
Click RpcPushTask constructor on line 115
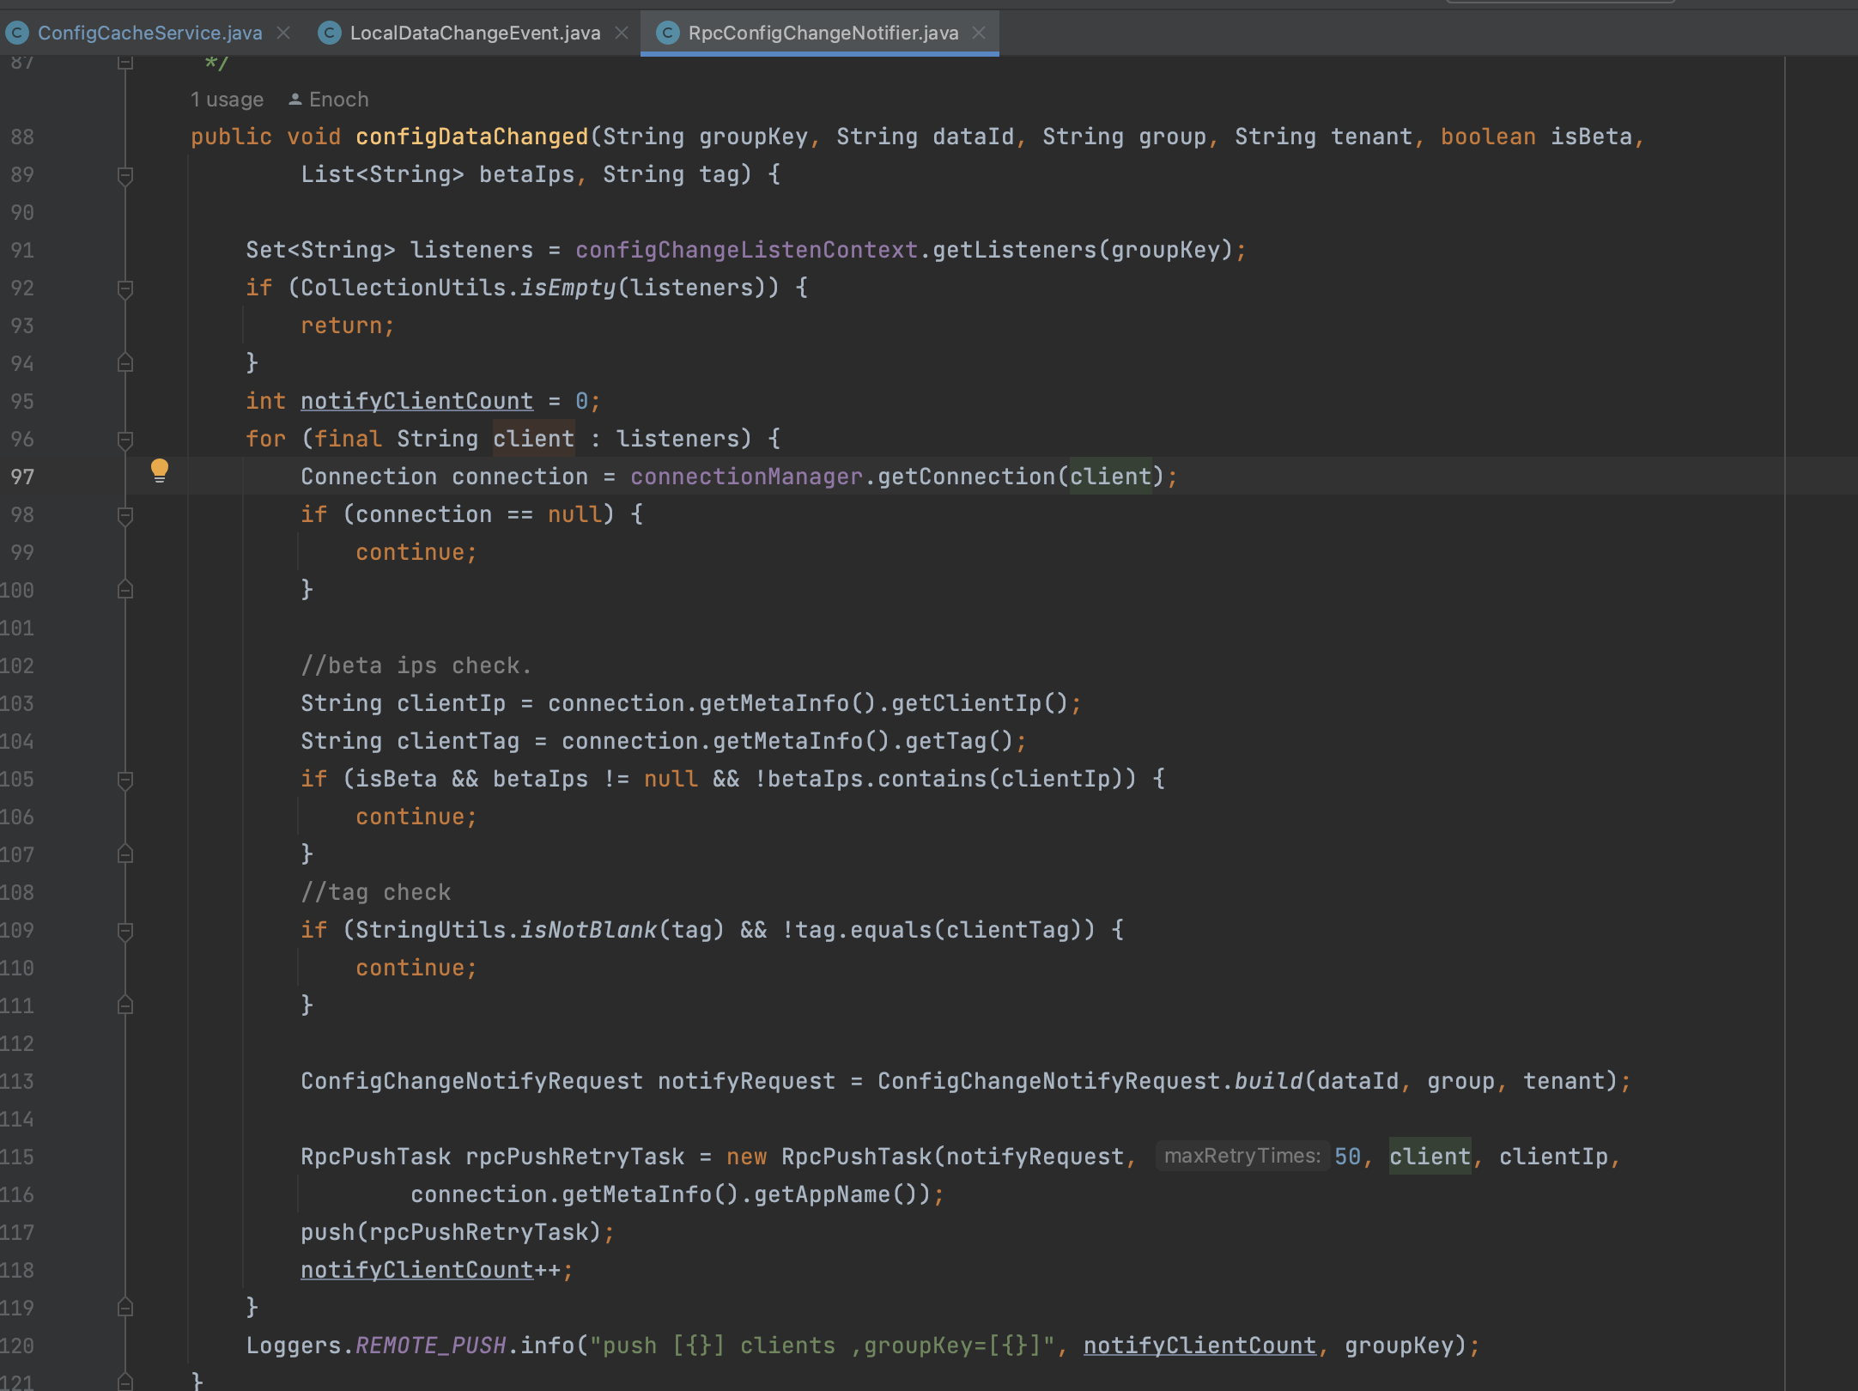856,1157
